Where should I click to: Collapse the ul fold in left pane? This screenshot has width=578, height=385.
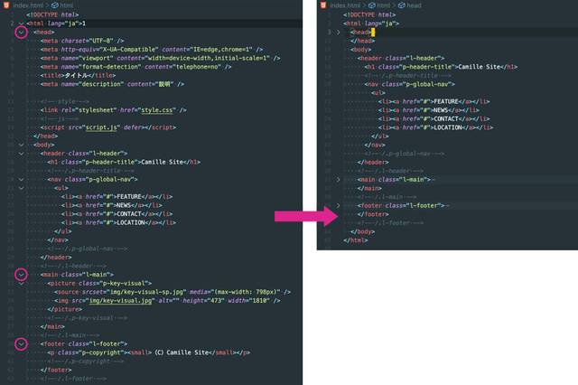tap(21, 188)
